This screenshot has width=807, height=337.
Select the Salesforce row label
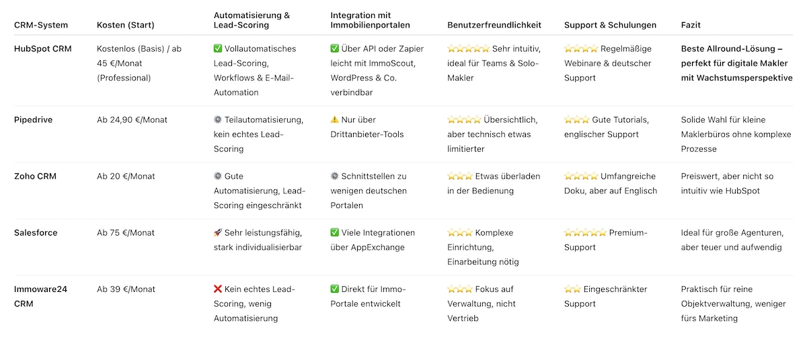[36, 233]
